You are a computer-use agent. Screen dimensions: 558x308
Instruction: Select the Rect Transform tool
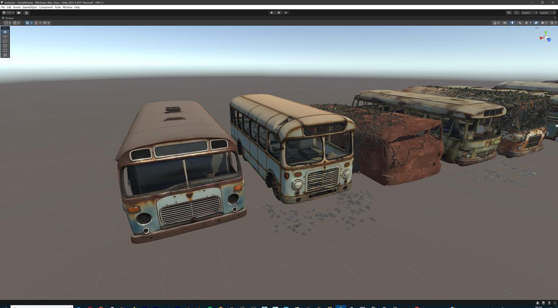point(5,50)
